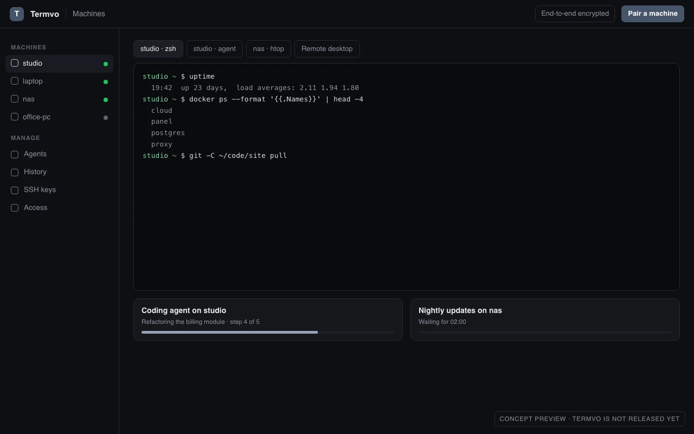Image resolution: width=694 pixels, height=434 pixels.
Task: Click the Termvo brand name
Action: pyautogui.click(x=44, y=14)
